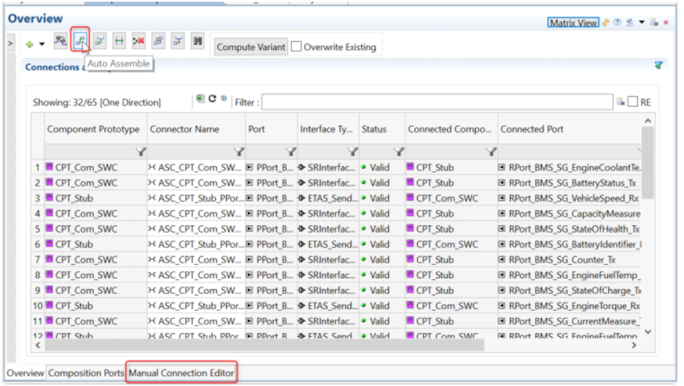The height and width of the screenshot is (386, 684).
Task: Click row 6 ASC_CPT_Stub_PPor connector name
Action: pos(196,244)
